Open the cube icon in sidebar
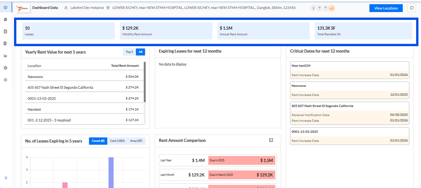421x188 pixels. (6, 20)
